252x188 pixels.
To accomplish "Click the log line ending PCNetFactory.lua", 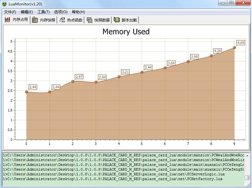I will click(113, 179).
